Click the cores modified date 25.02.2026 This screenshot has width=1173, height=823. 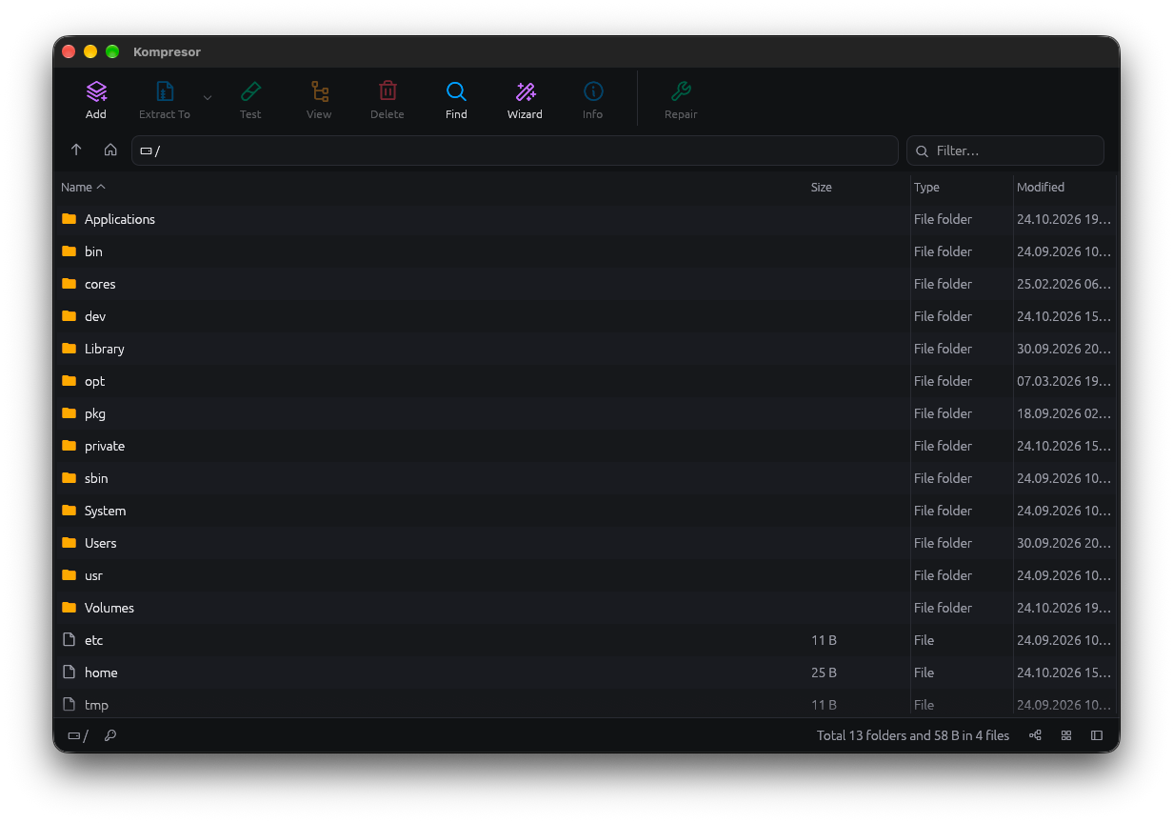click(x=1064, y=284)
